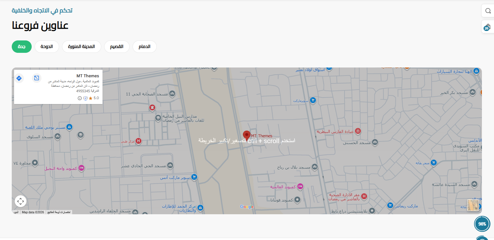Click the عيادة الفارس البيطرية clinic marker

tap(358, 131)
